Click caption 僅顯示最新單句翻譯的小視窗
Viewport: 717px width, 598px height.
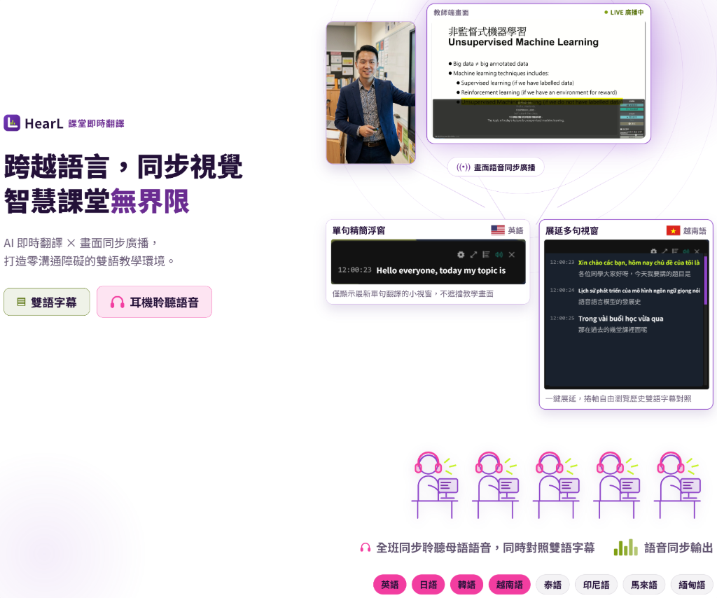pyautogui.click(x=413, y=293)
